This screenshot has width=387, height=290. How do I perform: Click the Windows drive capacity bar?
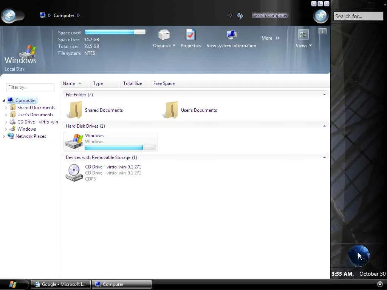[x=120, y=148]
